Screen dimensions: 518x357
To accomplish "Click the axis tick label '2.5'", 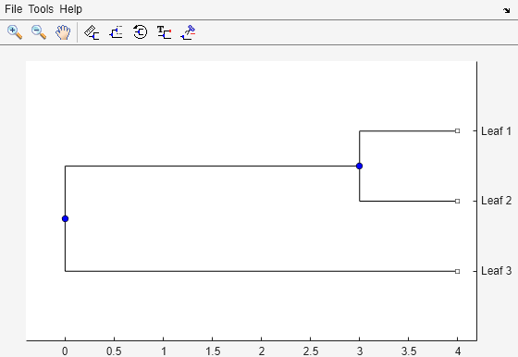I will [x=310, y=351].
